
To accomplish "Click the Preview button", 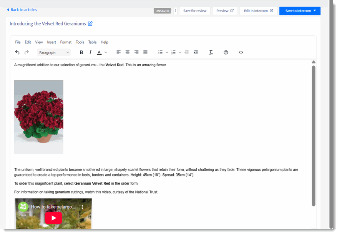I will tap(225, 11).
